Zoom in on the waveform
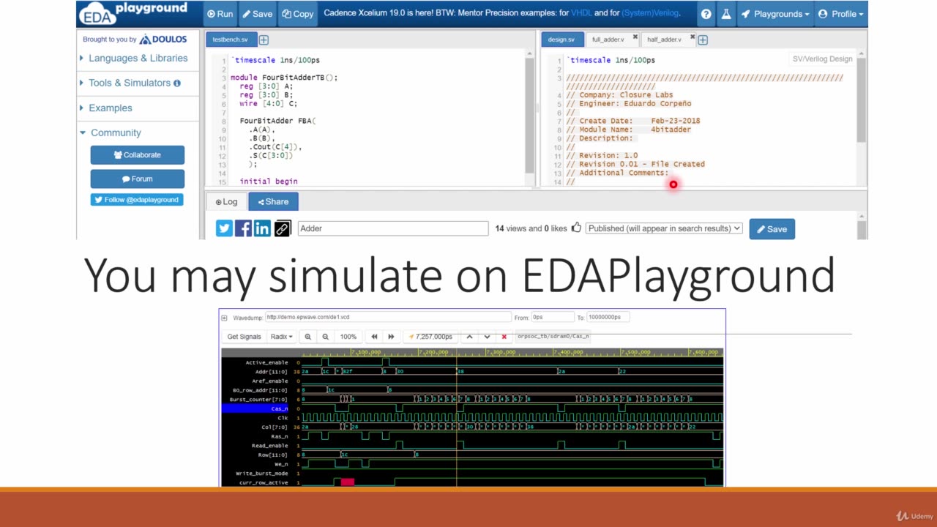937x527 pixels. point(308,337)
